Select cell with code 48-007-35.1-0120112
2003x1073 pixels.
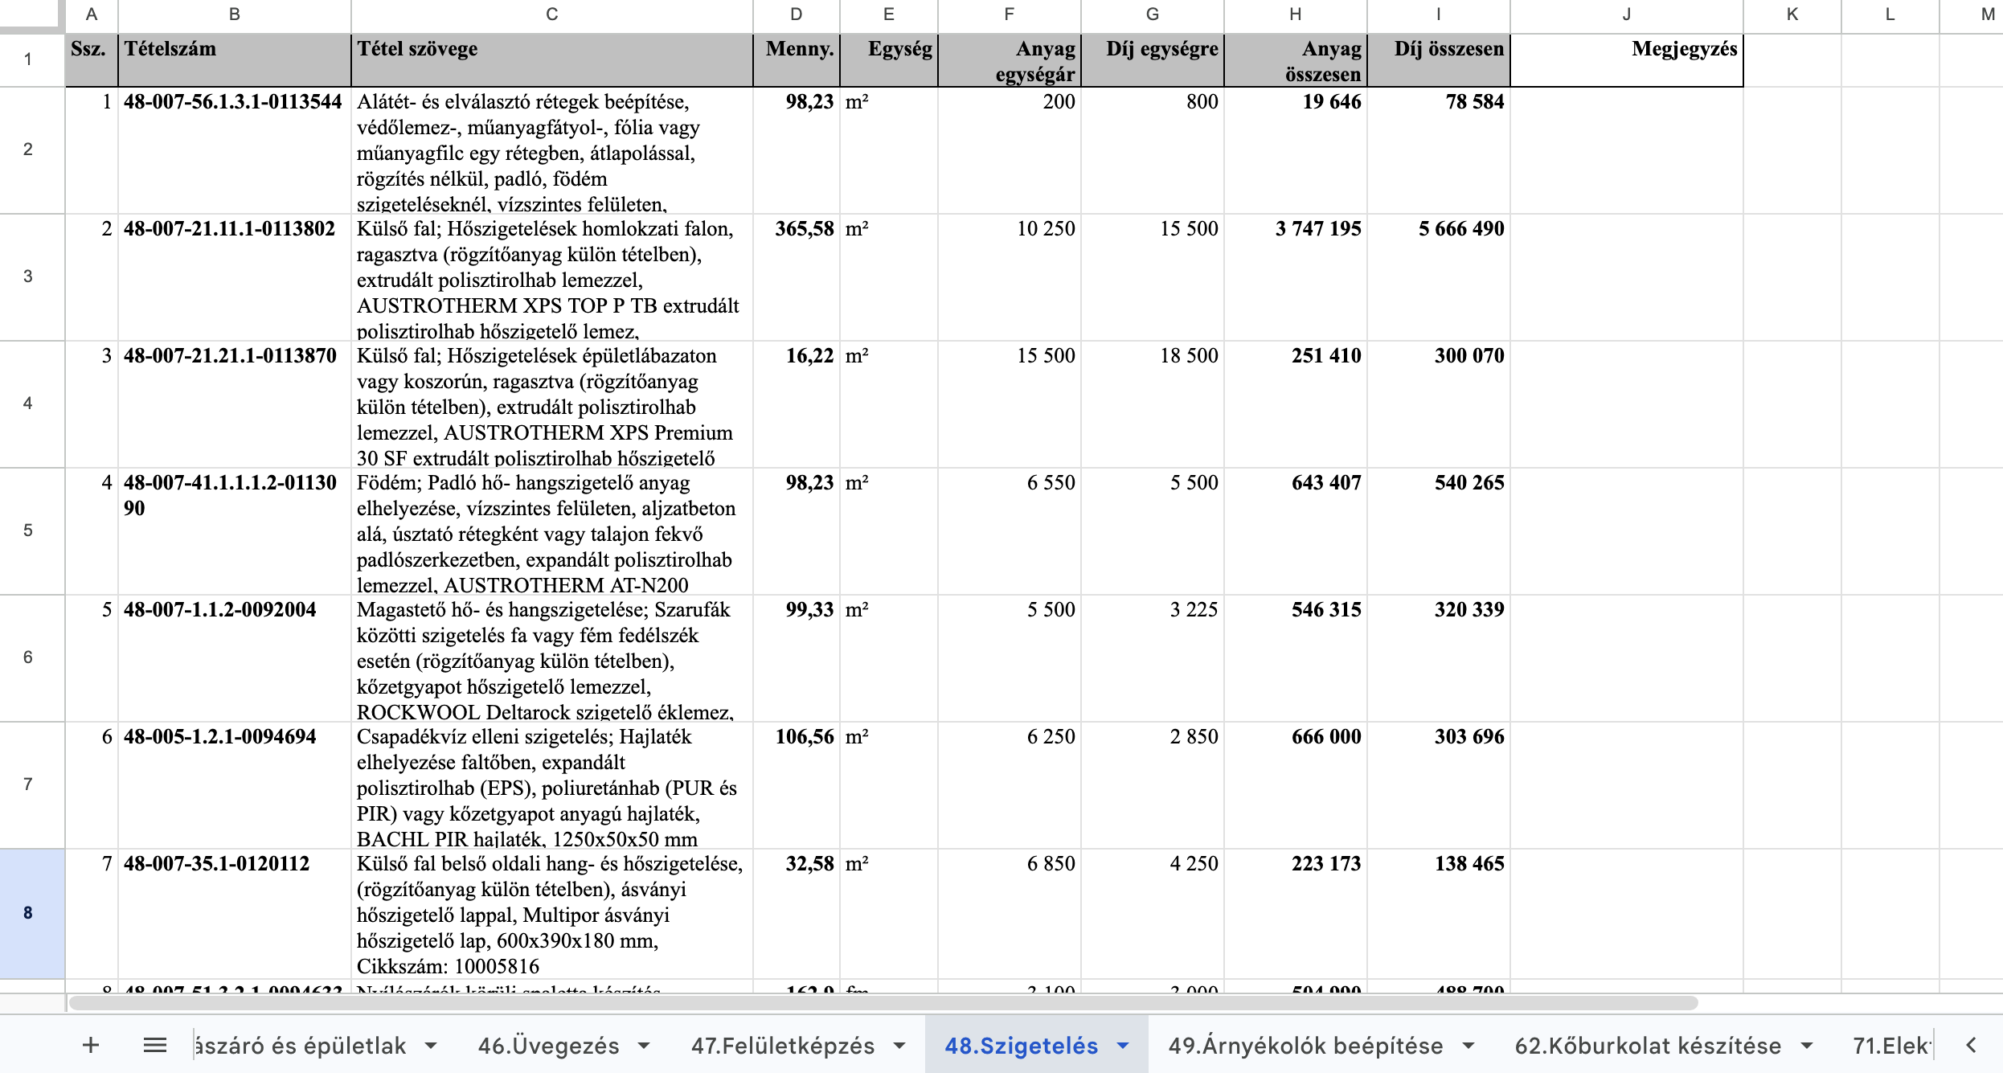click(235, 913)
